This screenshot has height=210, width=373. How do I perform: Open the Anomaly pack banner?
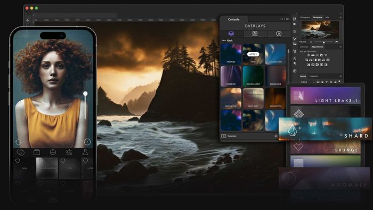(324, 179)
